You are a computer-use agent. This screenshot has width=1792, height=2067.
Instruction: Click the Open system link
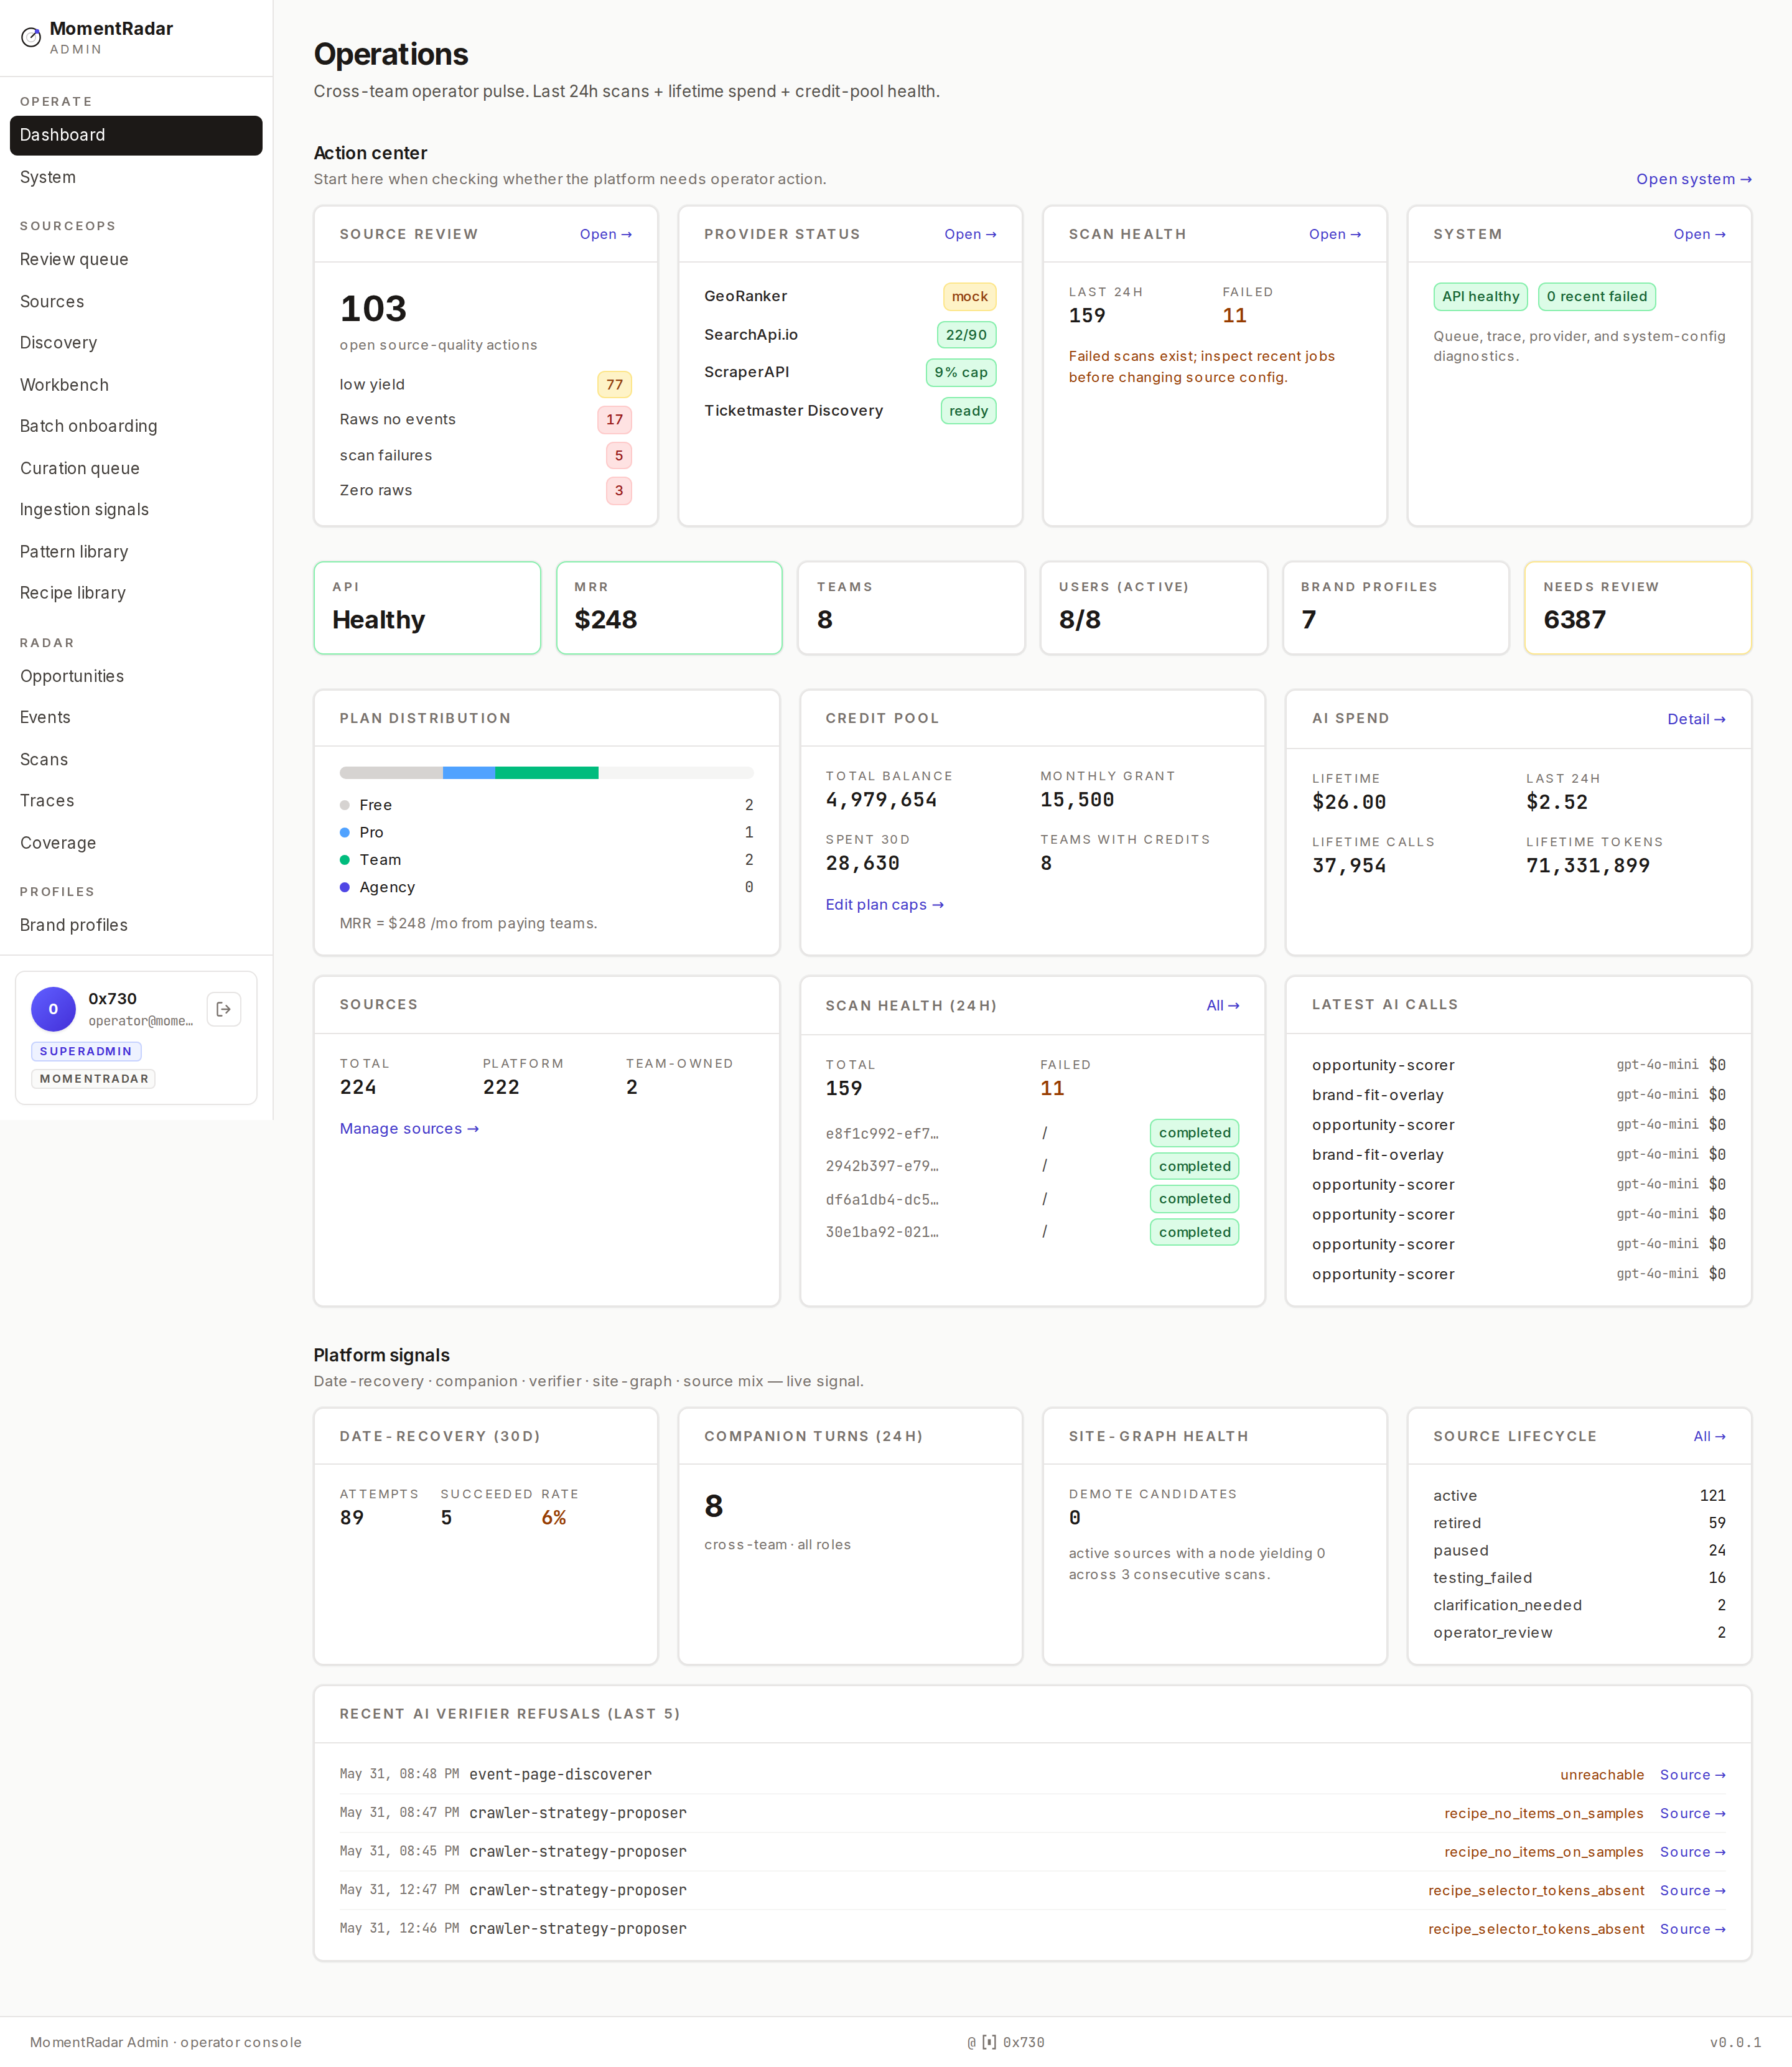pyautogui.click(x=1693, y=179)
